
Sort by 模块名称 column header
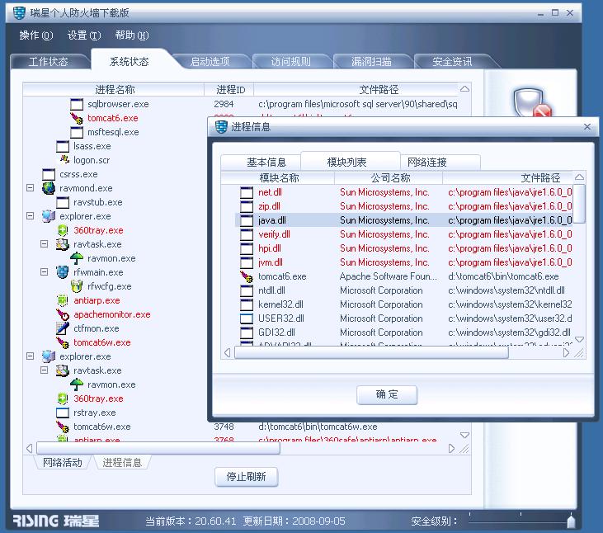[279, 177]
